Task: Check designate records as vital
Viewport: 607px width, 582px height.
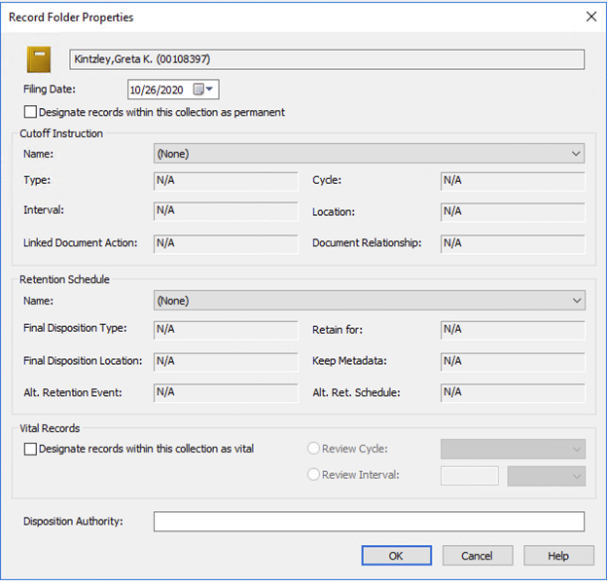Action: pos(30,449)
